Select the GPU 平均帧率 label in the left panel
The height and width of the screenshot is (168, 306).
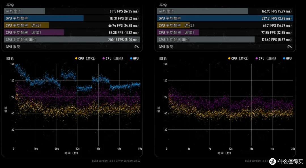(17, 18)
